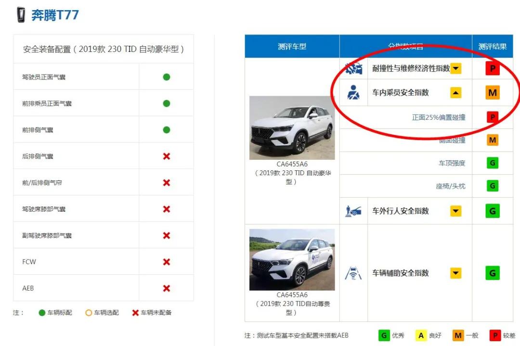Click the phone icon beside 奔腾T77 title
Viewport: 520px width, 346px height.
19,13
